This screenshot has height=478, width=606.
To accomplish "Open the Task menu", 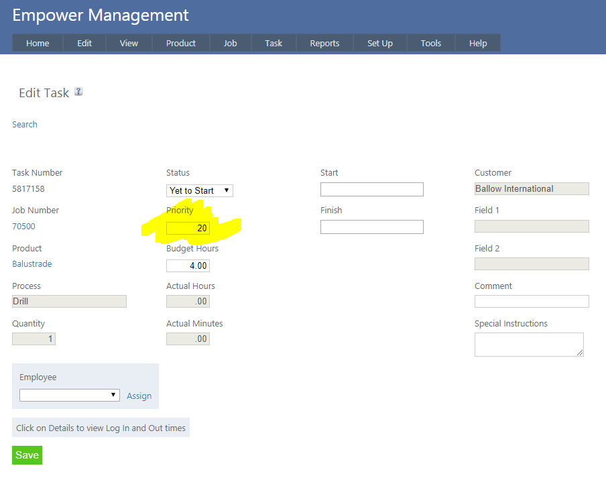I will (274, 43).
